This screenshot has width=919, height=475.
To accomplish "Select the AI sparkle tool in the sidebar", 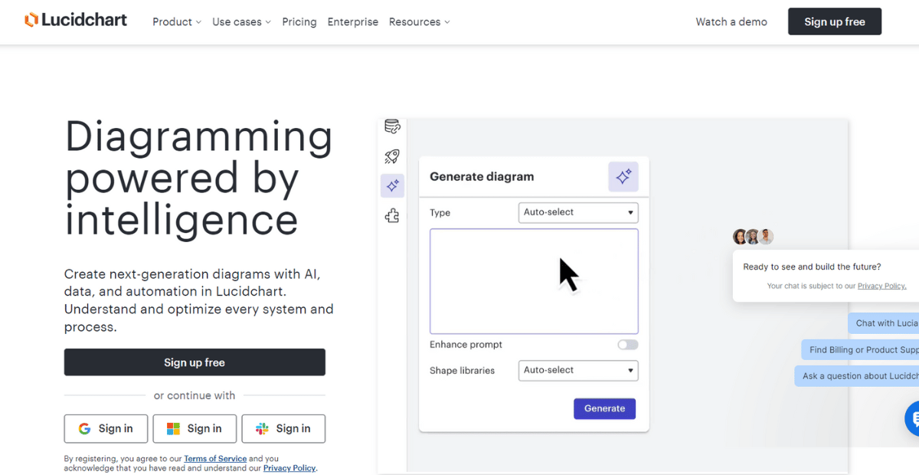I will [x=392, y=185].
